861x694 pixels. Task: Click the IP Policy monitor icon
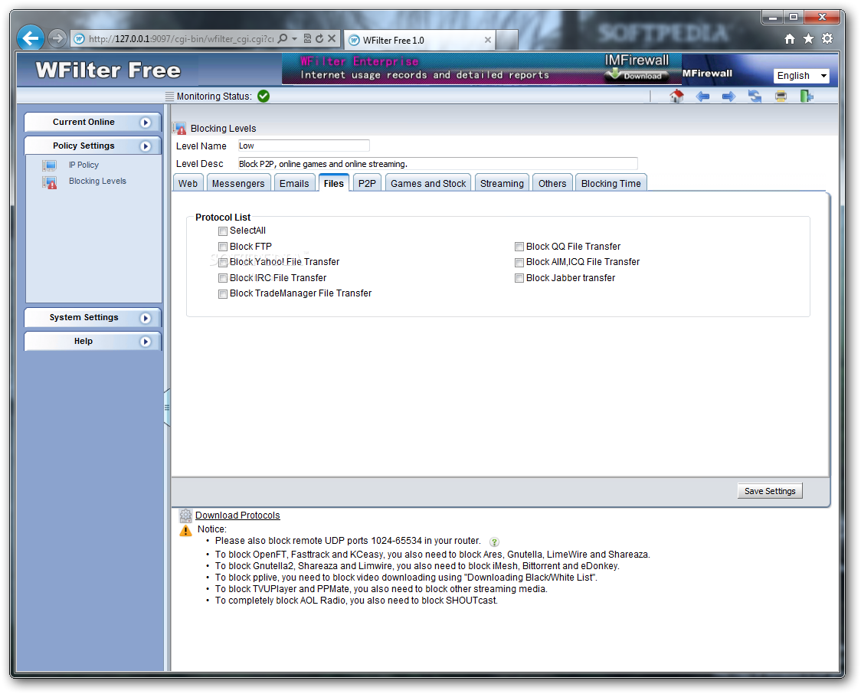[50, 165]
